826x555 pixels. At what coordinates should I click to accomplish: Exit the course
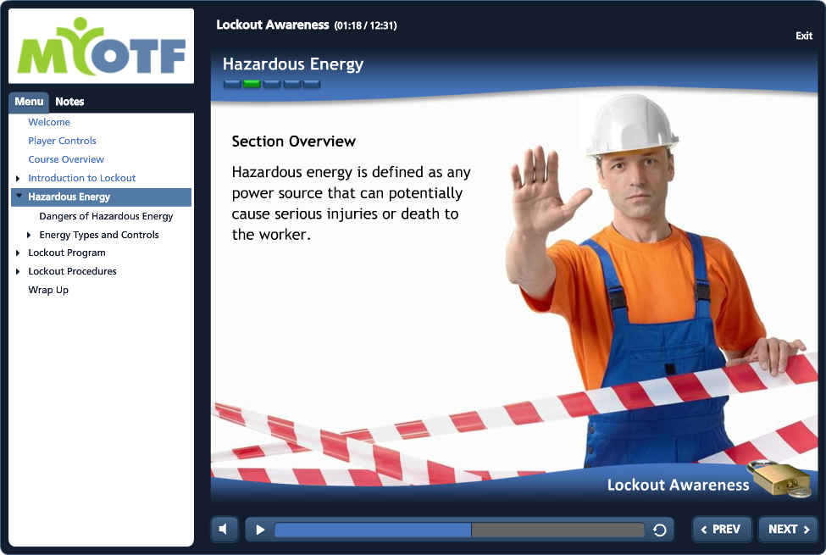804,36
